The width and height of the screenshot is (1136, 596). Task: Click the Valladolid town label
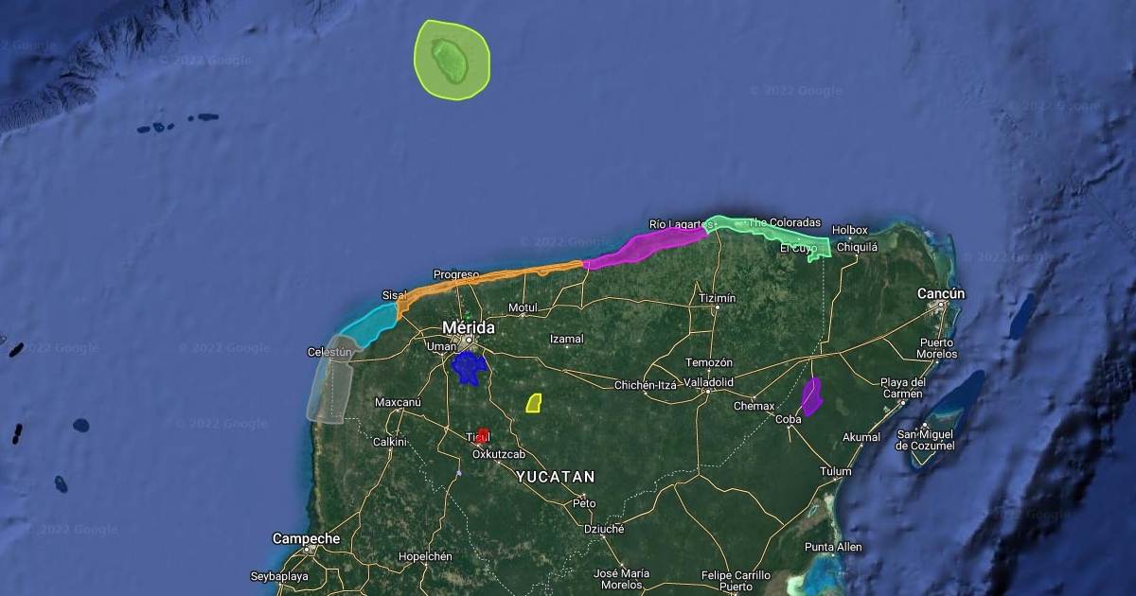[x=709, y=382]
